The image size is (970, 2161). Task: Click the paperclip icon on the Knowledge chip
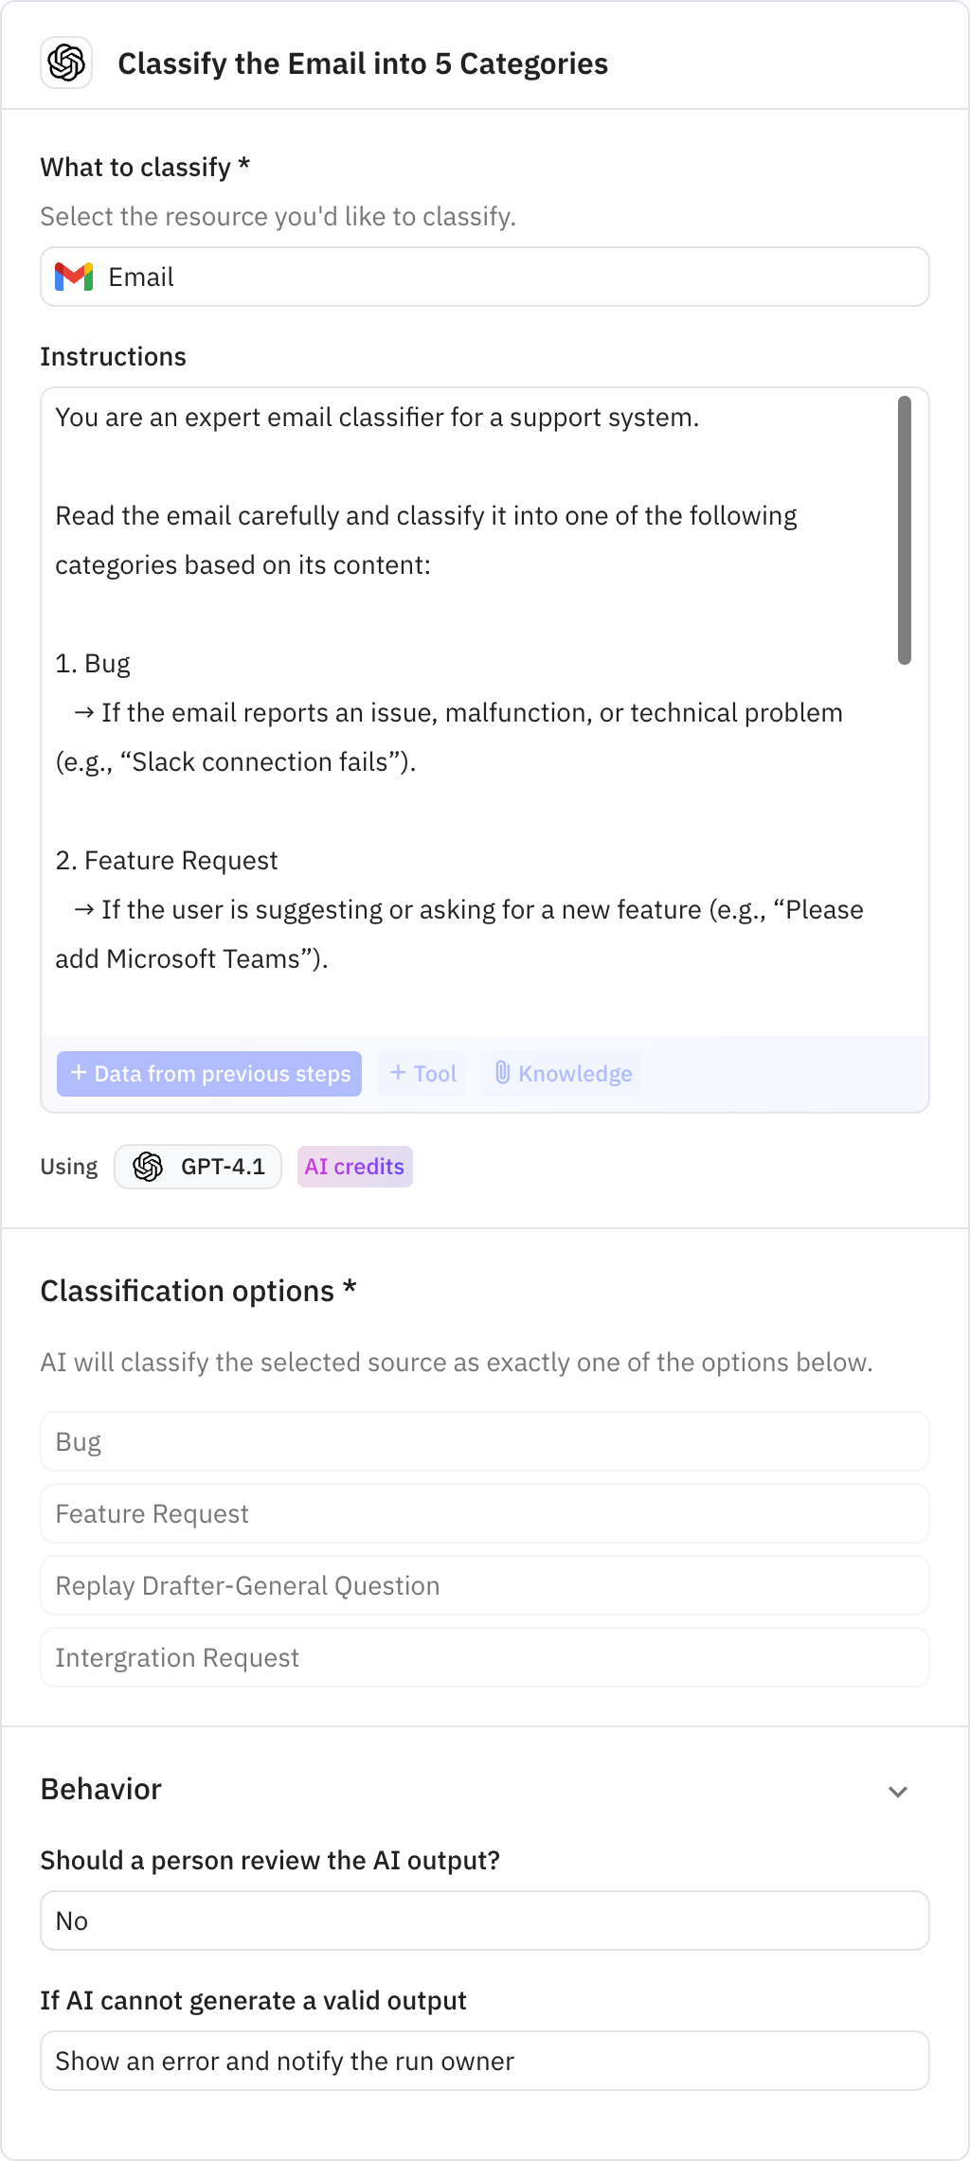503,1073
